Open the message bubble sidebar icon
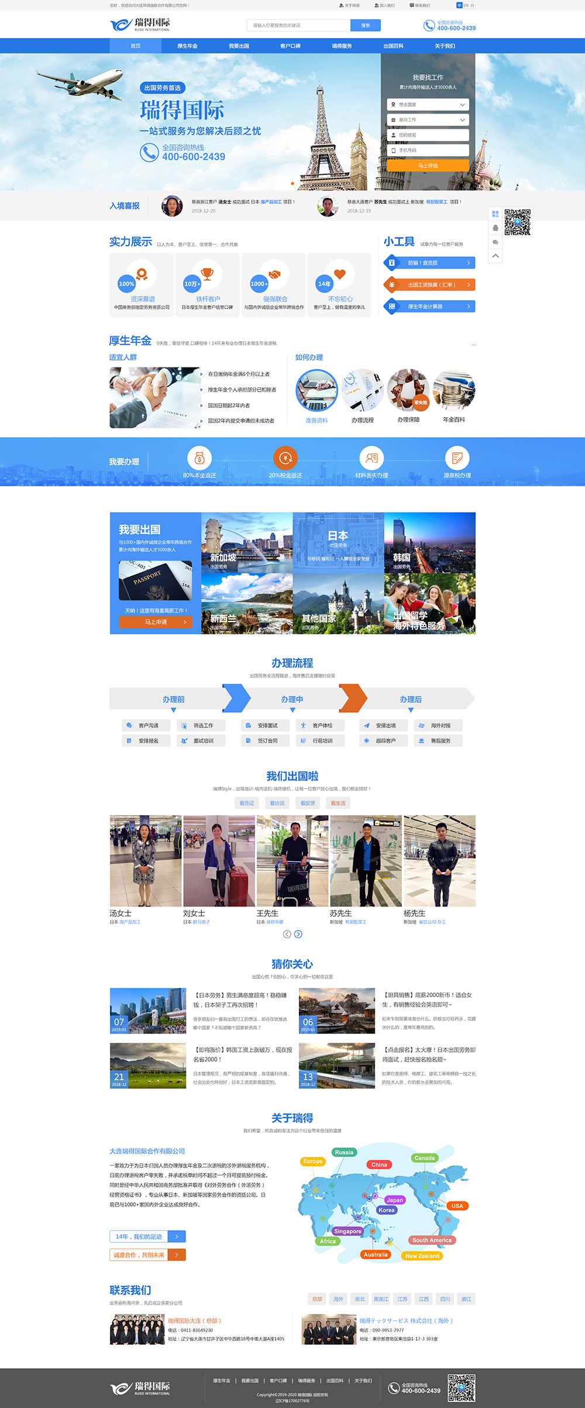 coord(495,242)
